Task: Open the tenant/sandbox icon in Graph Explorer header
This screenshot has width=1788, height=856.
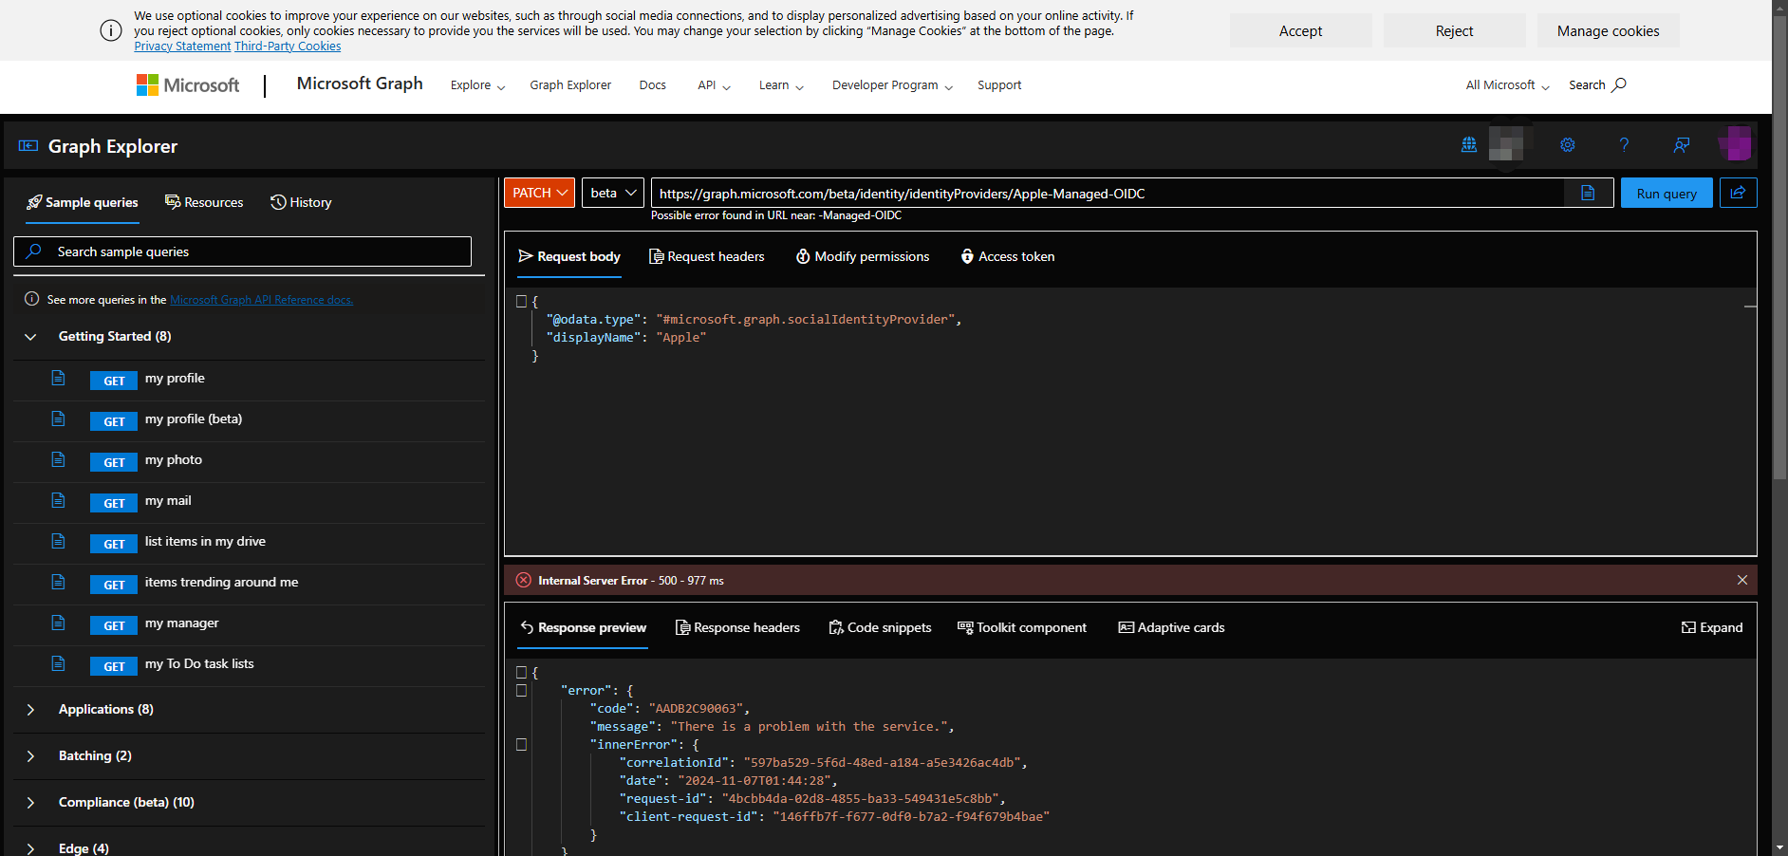Action: (x=1469, y=145)
